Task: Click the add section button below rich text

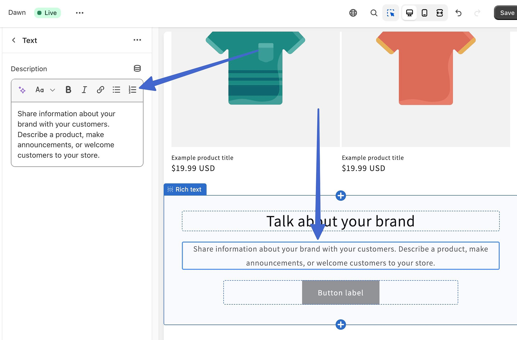Action: coord(340,324)
